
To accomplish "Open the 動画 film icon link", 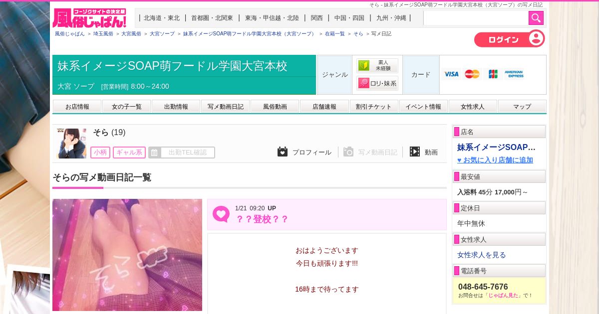I will pyautogui.click(x=424, y=152).
